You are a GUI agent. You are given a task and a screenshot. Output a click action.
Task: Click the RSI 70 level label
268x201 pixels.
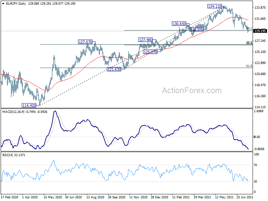click(255, 165)
